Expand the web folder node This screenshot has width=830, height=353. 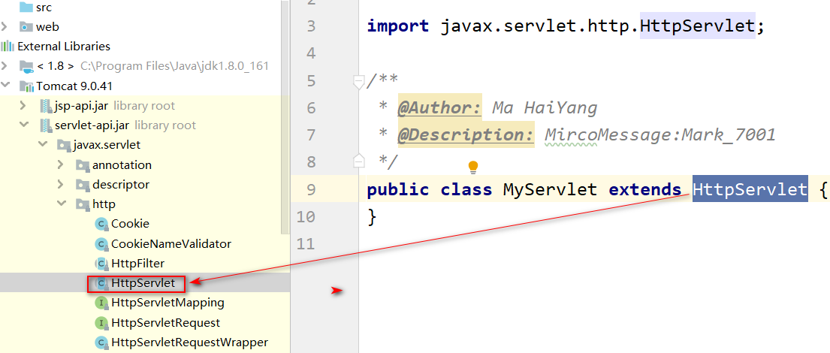pos(5,26)
